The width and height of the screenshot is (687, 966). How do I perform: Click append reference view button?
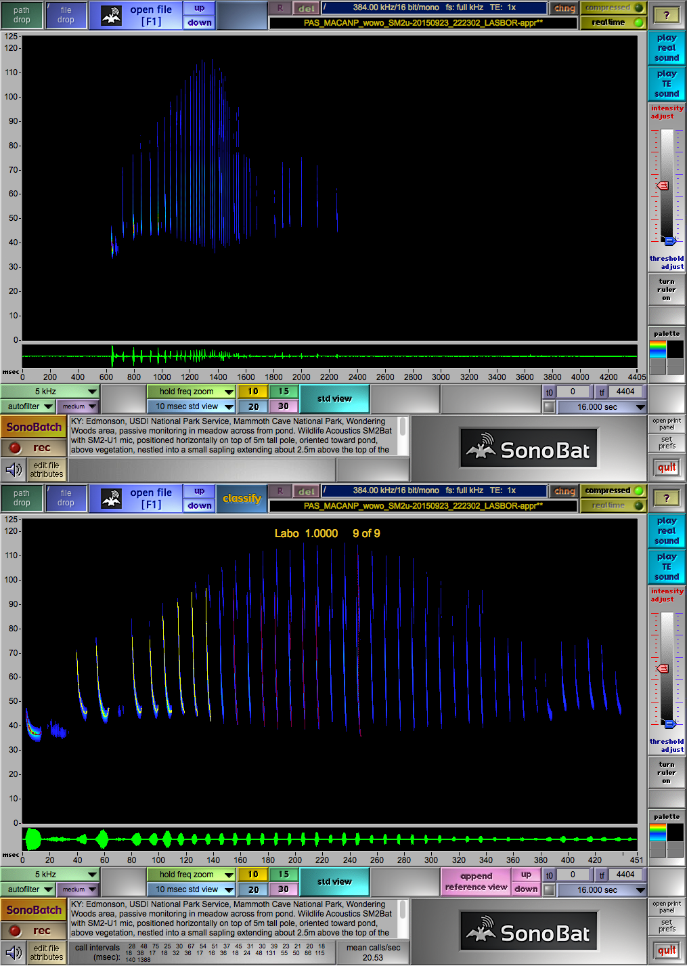coord(476,881)
